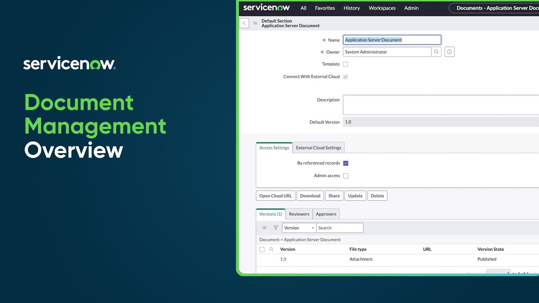Image resolution: width=539 pixels, height=303 pixels.
Task: Click the Document = Application Server Document breadcrumb
Action: pyautogui.click(x=300, y=239)
